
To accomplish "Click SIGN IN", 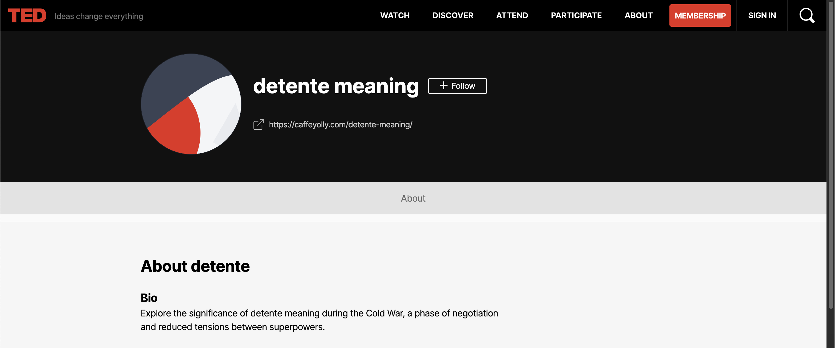I will (x=762, y=16).
